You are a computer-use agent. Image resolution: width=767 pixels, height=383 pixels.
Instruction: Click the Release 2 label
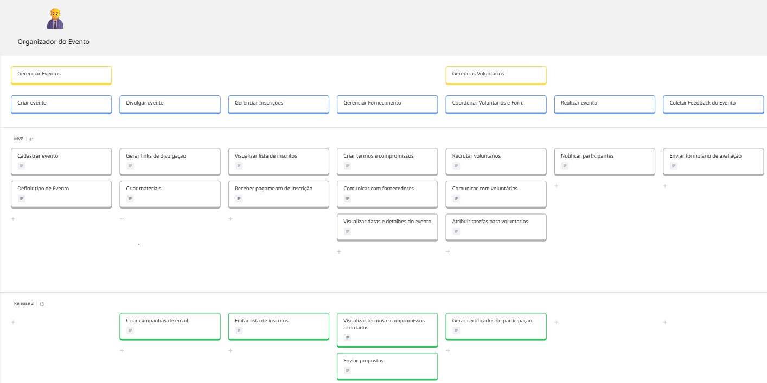click(23, 304)
